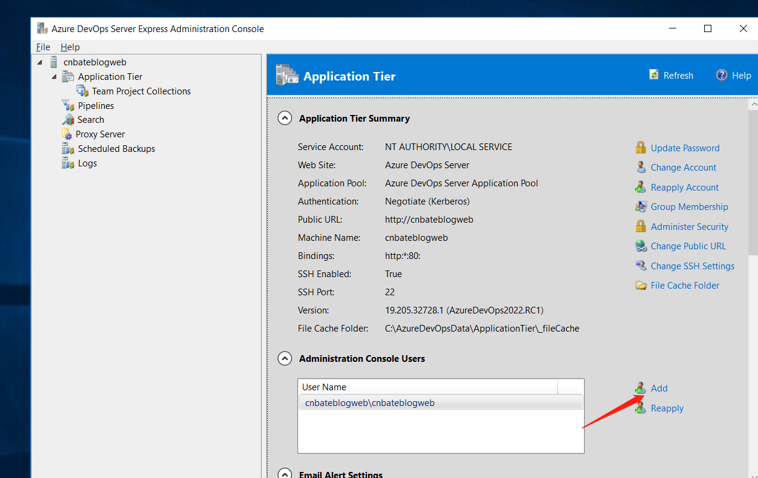Image resolution: width=758 pixels, height=478 pixels.
Task: Click the Add user icon
Action: (x=641, y=388)
